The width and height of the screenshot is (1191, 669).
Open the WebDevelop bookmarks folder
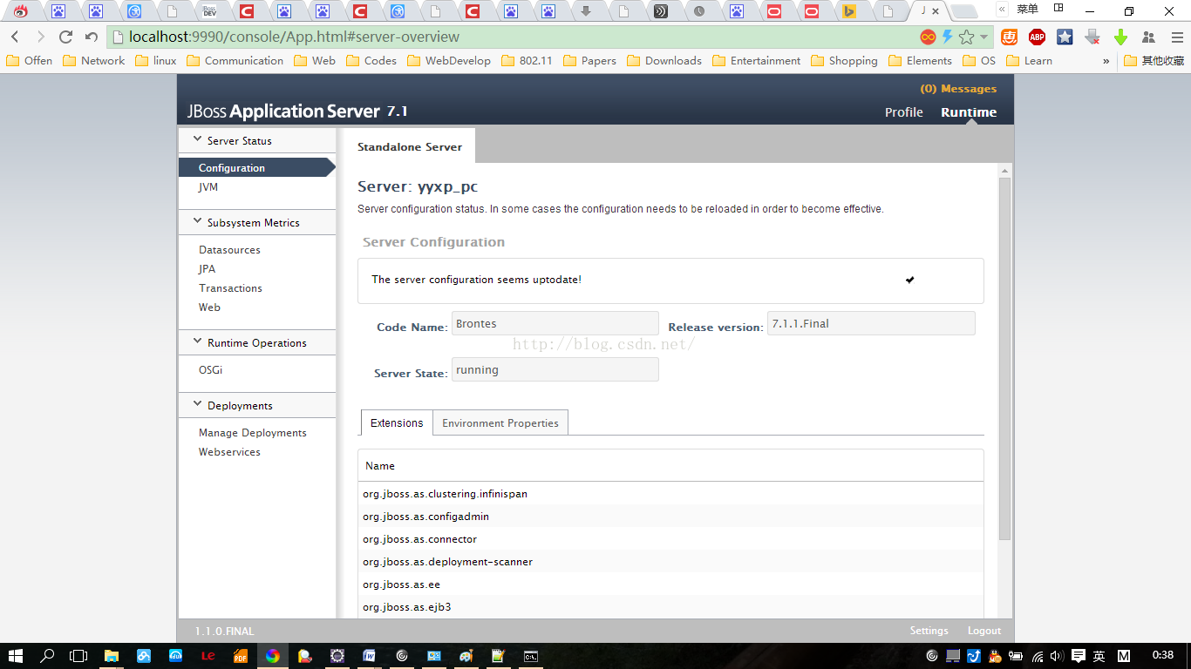(448, 60)
